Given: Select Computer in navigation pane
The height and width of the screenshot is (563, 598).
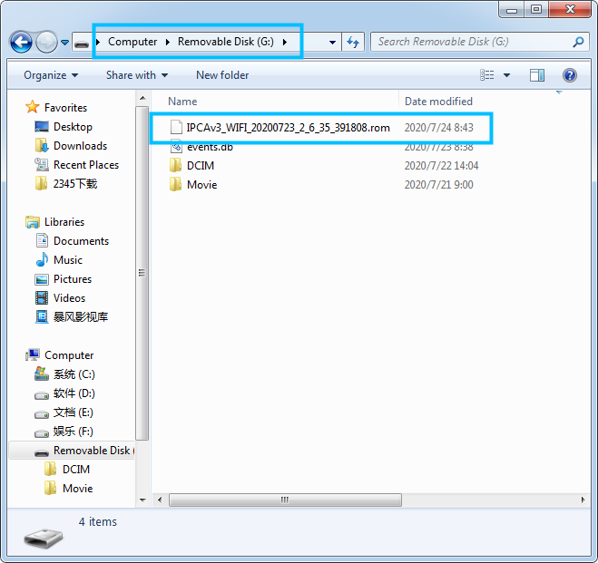Looking at the screenshot, I should (69, 355).
